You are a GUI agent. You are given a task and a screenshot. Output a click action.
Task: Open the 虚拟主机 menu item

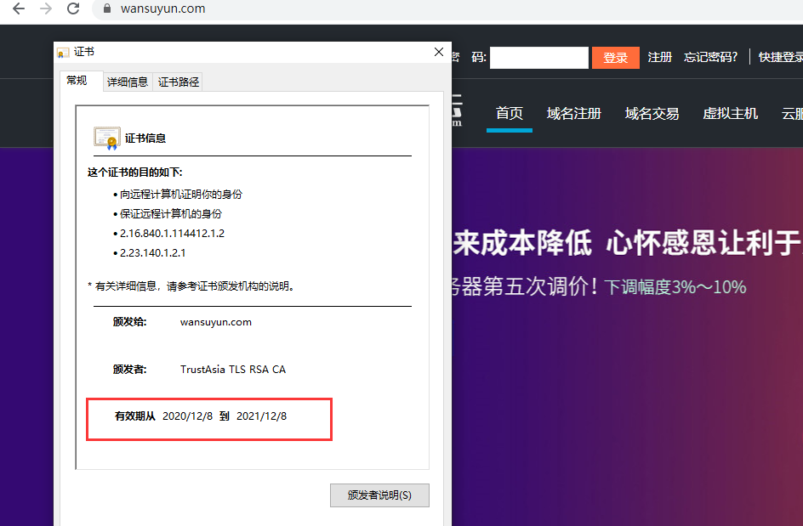[x=731, y=113]
